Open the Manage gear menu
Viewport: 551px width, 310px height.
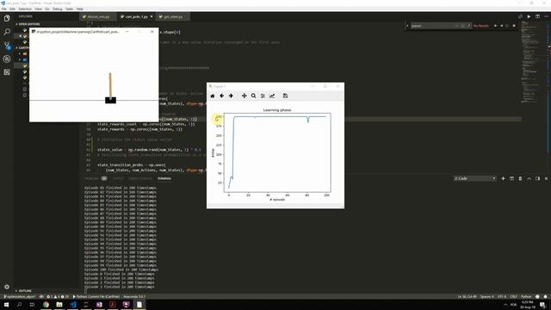point(7,287)
